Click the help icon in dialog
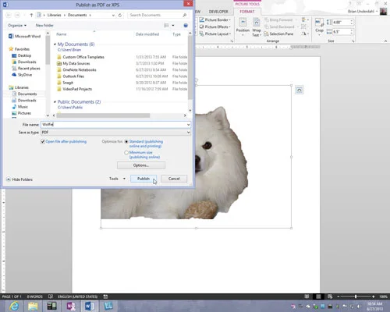 click(186, 26)
